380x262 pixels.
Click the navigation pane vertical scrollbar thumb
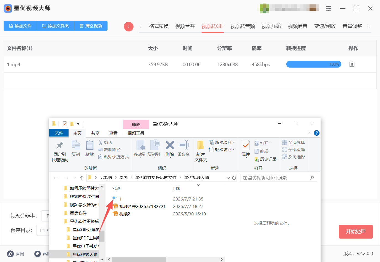point(102,236)
